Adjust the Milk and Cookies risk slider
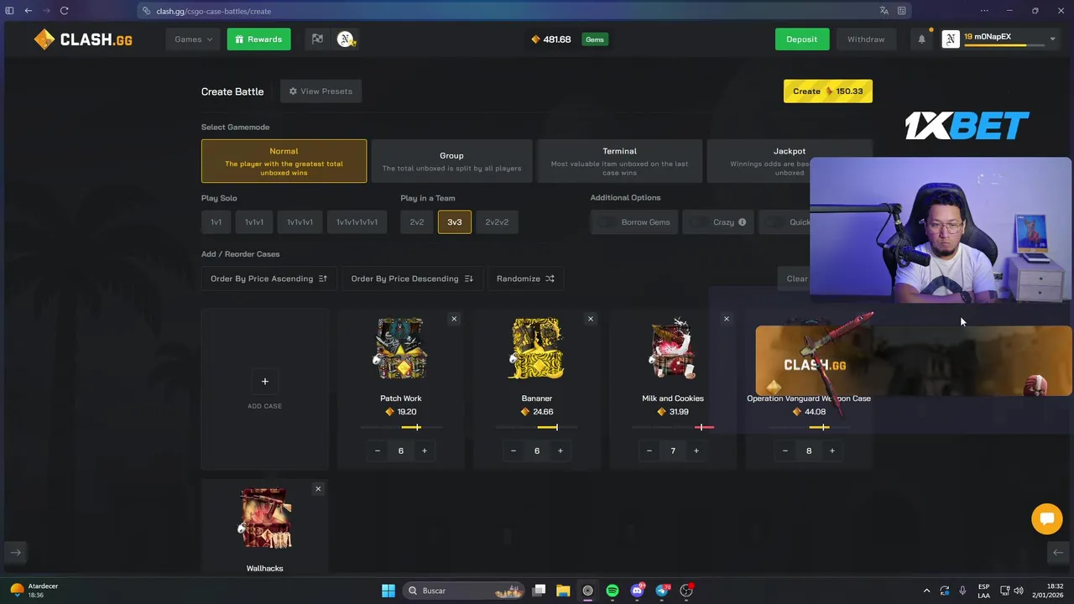Viewport: 1074px width, 604px height. [672, 427]
